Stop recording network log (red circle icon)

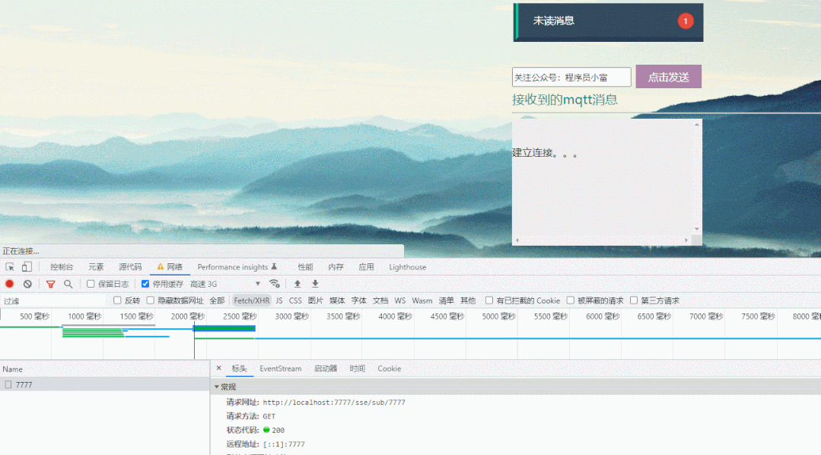[10, 283]
